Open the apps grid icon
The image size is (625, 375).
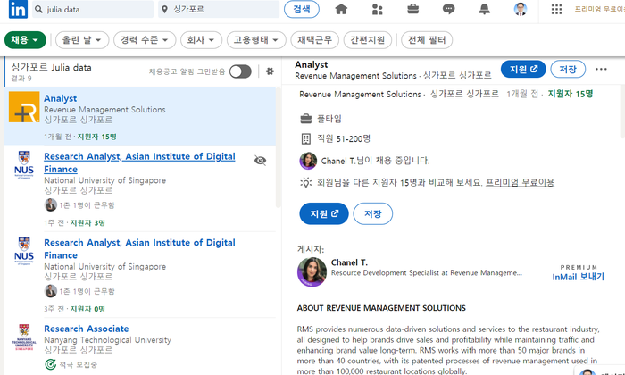pyautogui.click(x=556, y=9)
